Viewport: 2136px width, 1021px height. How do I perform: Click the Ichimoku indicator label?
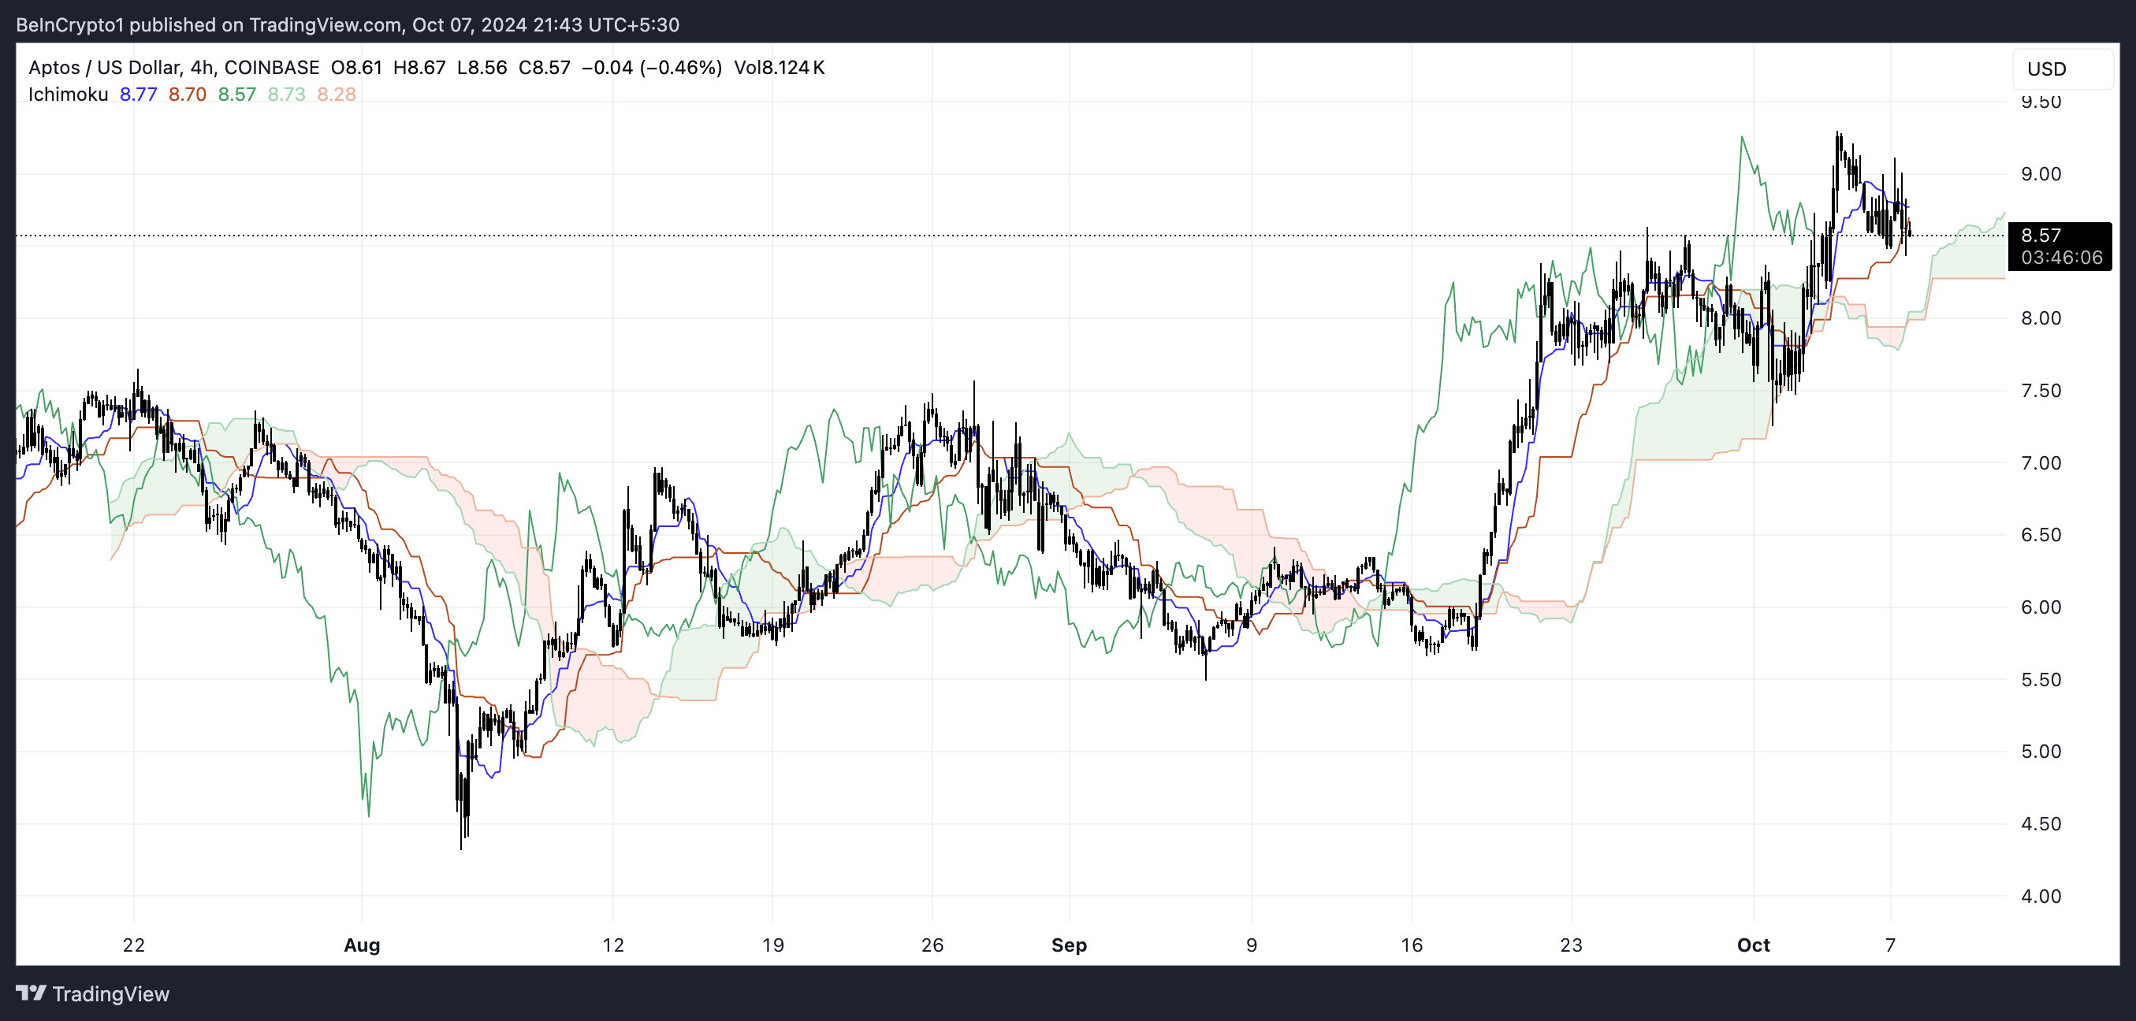(x=68, y=95)
